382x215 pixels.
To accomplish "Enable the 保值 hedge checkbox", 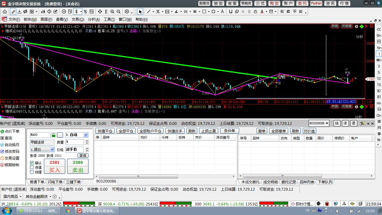I will coord(32,167).
